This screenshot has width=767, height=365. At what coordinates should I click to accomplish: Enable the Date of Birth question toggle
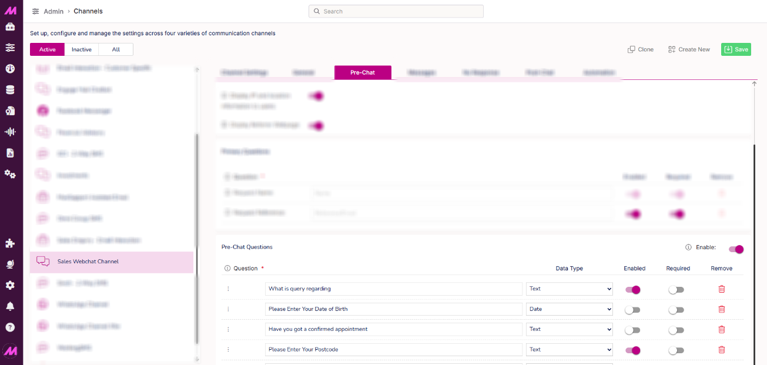632,310
